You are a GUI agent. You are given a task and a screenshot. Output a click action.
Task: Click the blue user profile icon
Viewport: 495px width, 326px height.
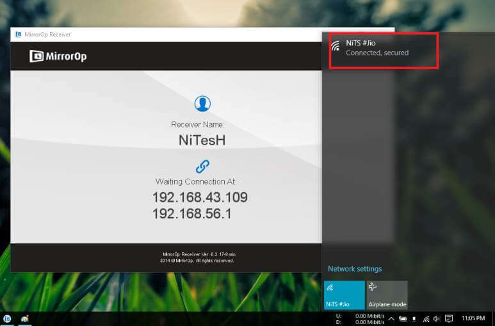202,103
